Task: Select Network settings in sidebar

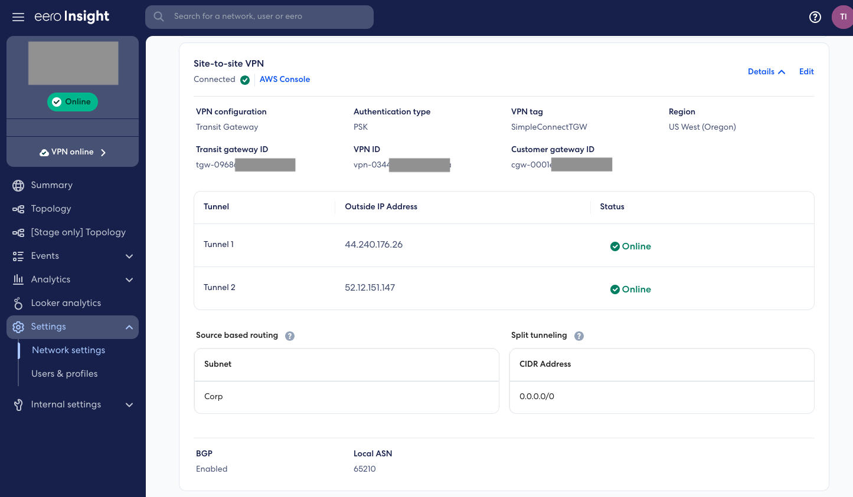Action: click(68, 350)
